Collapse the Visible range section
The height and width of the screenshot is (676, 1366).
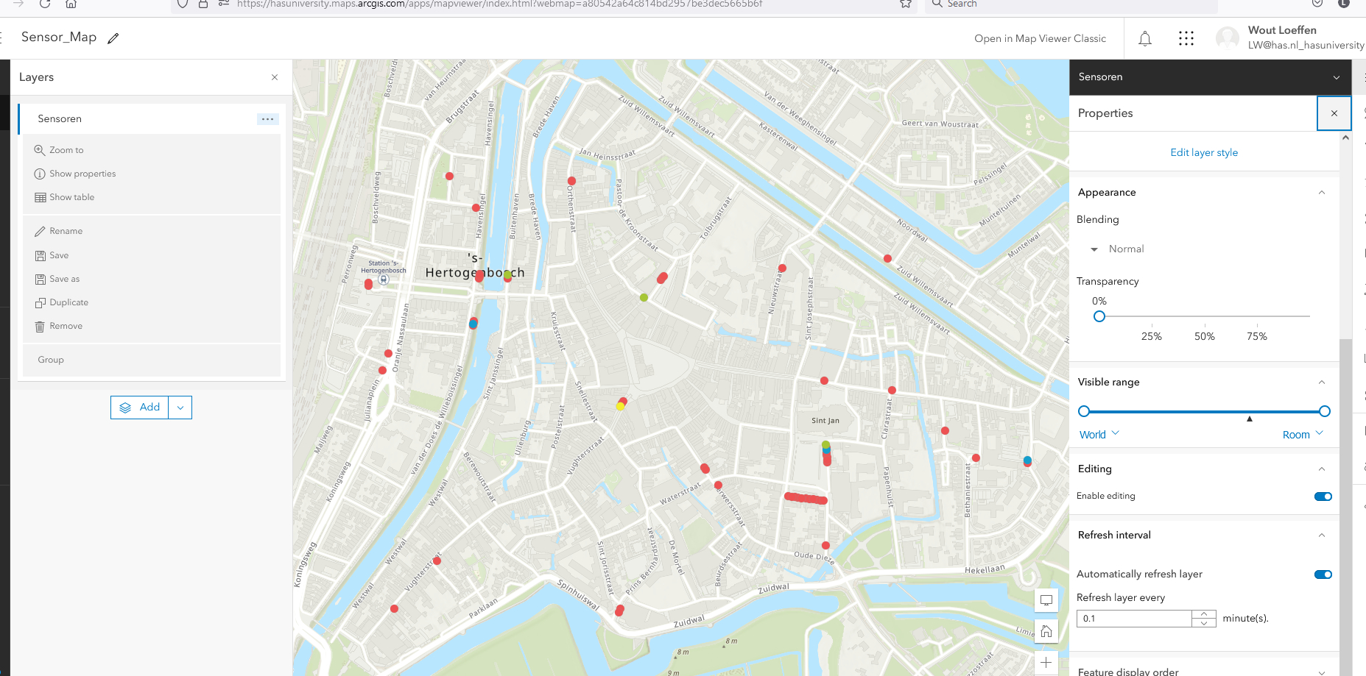click(x=1322, y=382)
